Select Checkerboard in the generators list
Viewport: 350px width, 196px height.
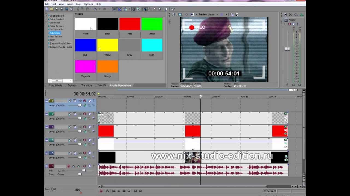[x=57, y=16]
